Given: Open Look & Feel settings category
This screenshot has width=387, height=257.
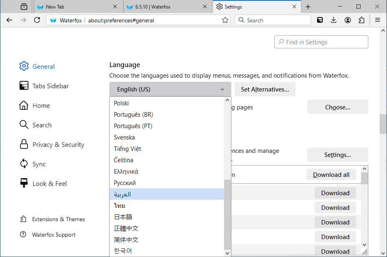Looking at the screenshot, I should (43, 183).
